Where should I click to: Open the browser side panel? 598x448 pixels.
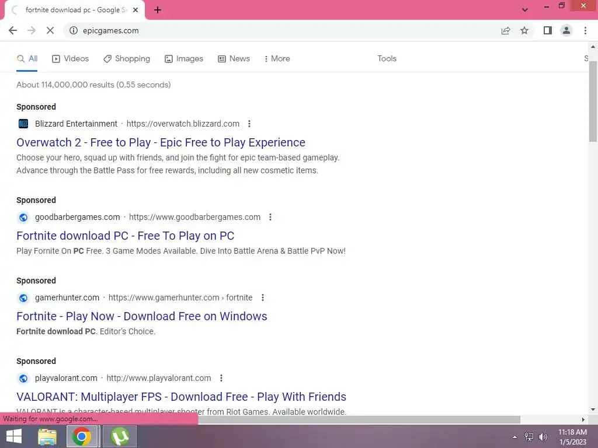pos(548,30)
